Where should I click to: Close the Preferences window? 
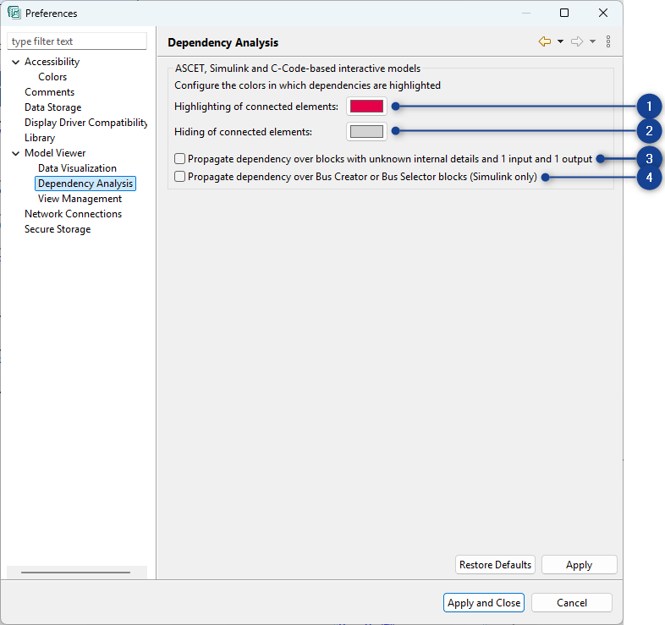pyautogui.click(x=603, y=13)
